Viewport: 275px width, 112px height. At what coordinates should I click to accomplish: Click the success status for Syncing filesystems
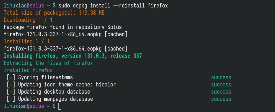pos(221,77)
